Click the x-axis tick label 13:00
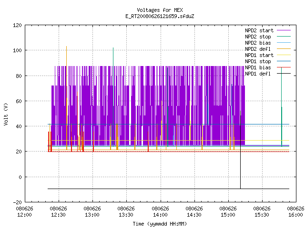Screen dimensions: 305x228 click(x=92, y=215)
